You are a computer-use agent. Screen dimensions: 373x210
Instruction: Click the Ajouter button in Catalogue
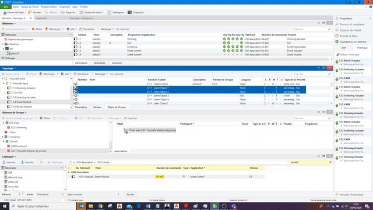pyautogui.click(x=130, y=194)
